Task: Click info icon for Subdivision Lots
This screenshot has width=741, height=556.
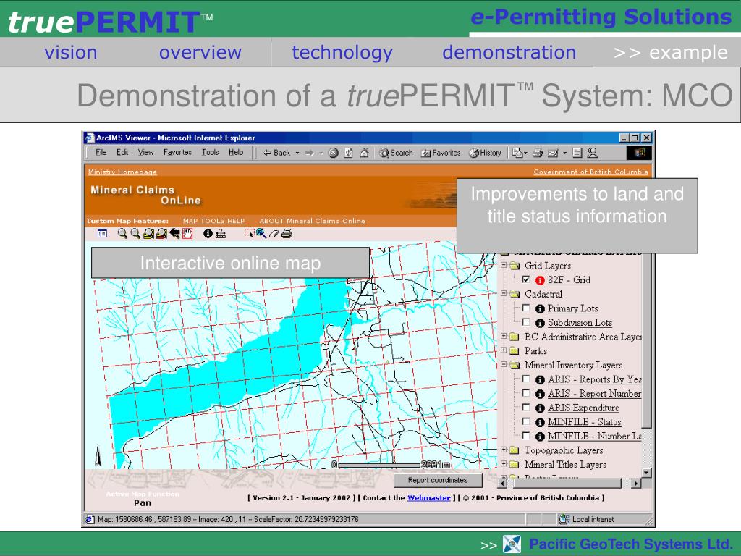Action: (x=540, y=323)
